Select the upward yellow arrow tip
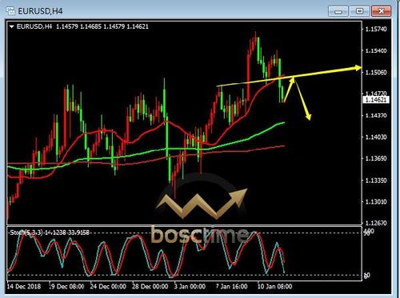This screenshot has width=400, height=298. pyautogui.click(x=293, y=79)
